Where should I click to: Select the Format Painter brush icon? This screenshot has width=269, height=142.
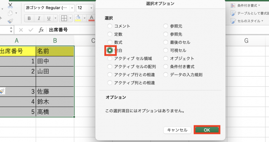point(10,21)
